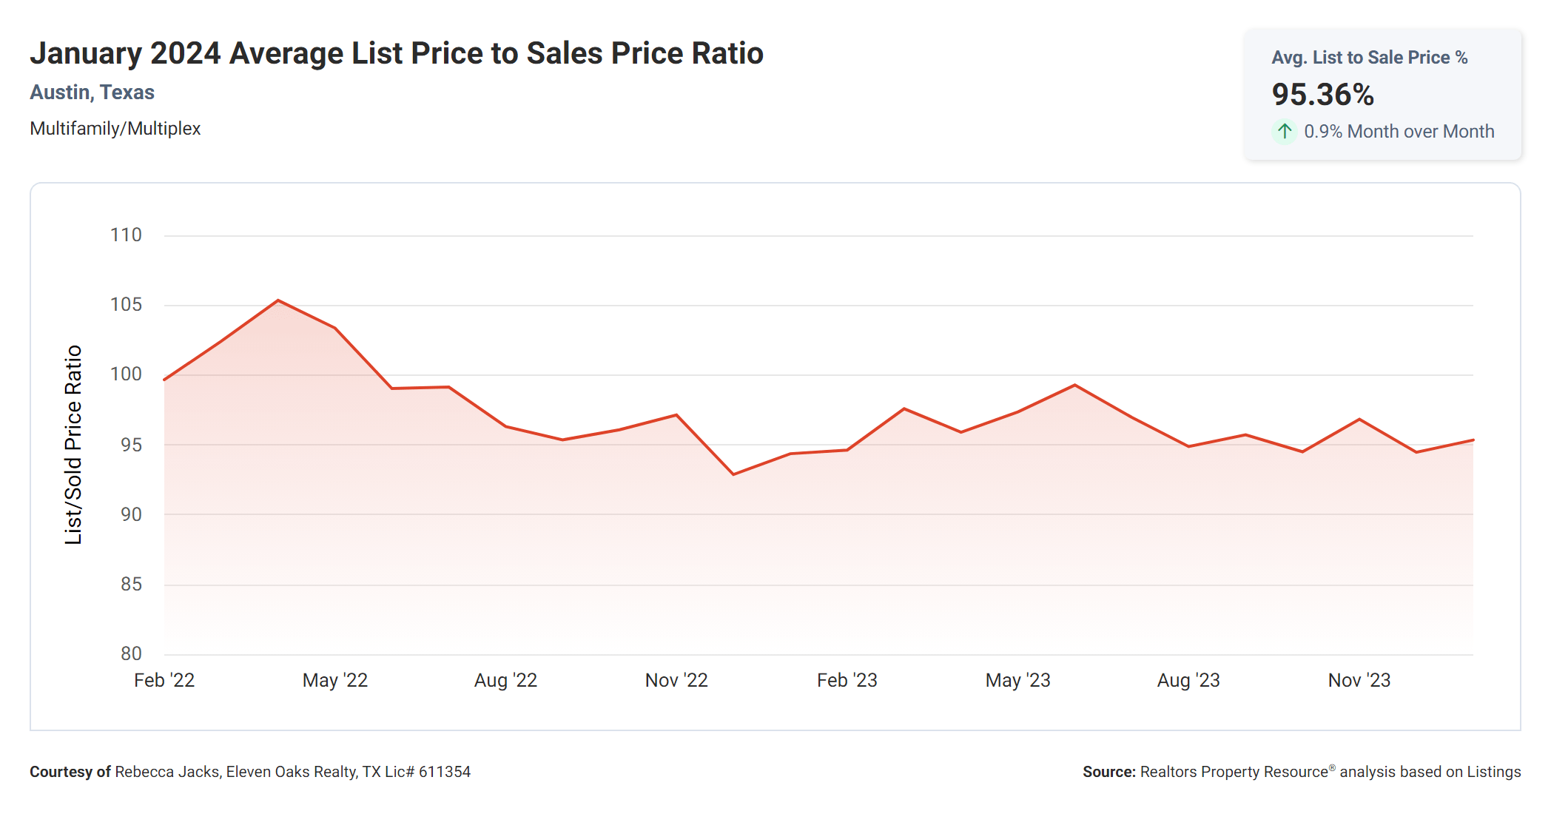Click the Aug '23 x-axis label
Image resolution: width=1551 pixels, height=814 pixels.
tap(1188, 680)
